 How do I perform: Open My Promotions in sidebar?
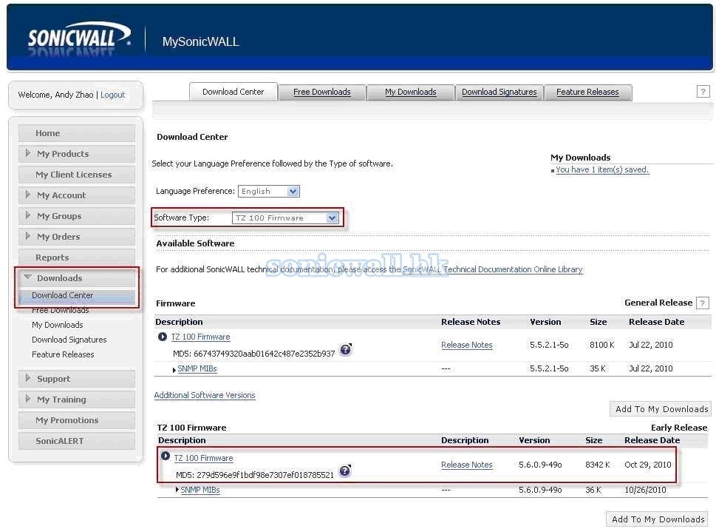click(77, 420)
